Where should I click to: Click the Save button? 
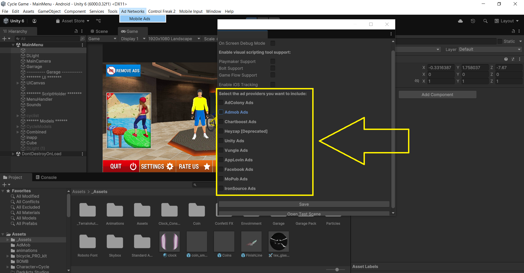tap(304, 204)
